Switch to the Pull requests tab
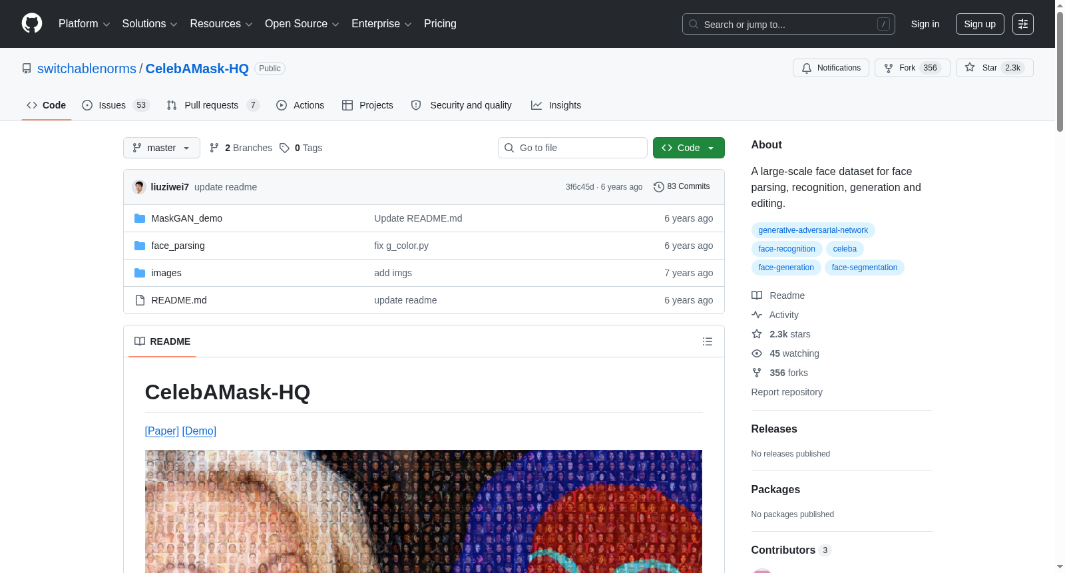The width and height of the screenshot is (1065, 573). (213, 105)
